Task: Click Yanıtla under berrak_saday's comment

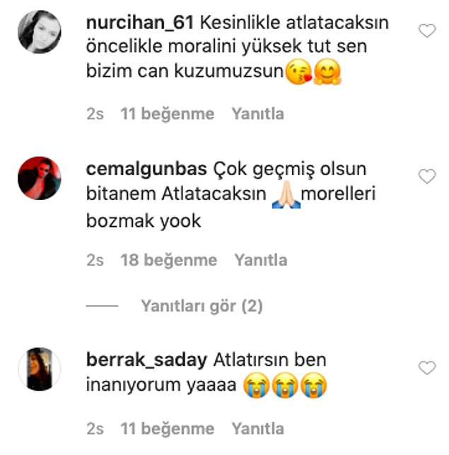Action: point(257,429)
